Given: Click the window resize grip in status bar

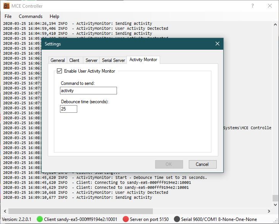Looking at the screenshot, I should 276,221.
